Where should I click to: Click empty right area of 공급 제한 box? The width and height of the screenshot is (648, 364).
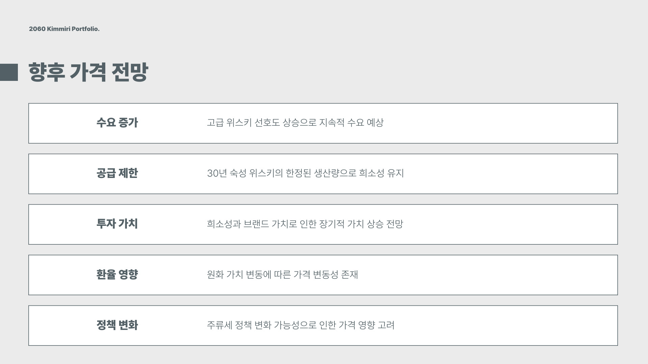506,174
